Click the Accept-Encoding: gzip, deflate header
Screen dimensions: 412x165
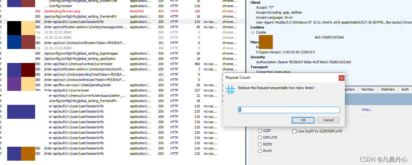coord(279,12)
